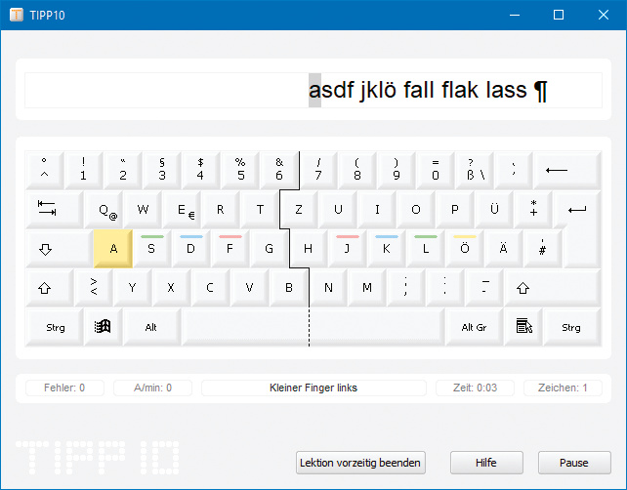Viewport: 627px width, 490px height.
Task: Click the D key with blue marker
Action: pyautogui.click(x=191, y=249)
